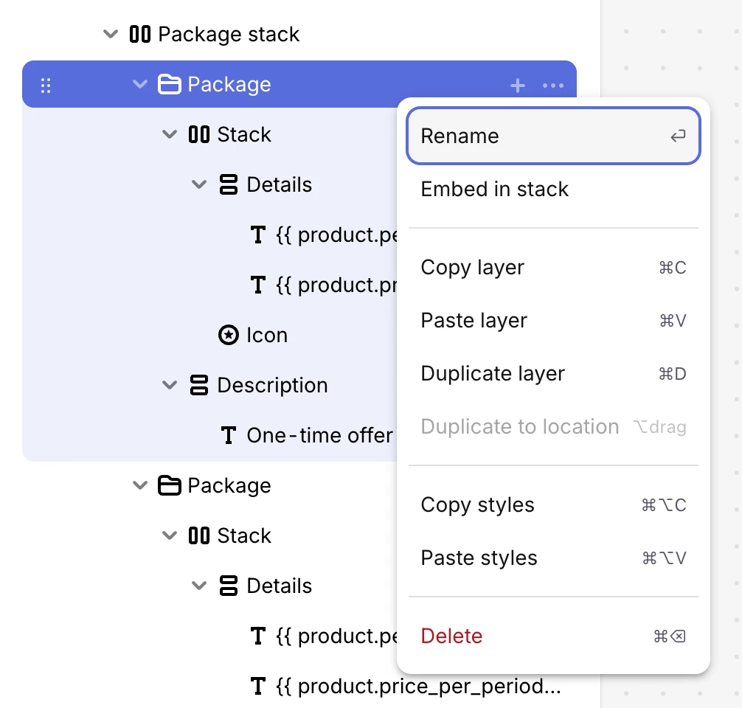Click the drag handle on selected Package layer

click(46, 86)
